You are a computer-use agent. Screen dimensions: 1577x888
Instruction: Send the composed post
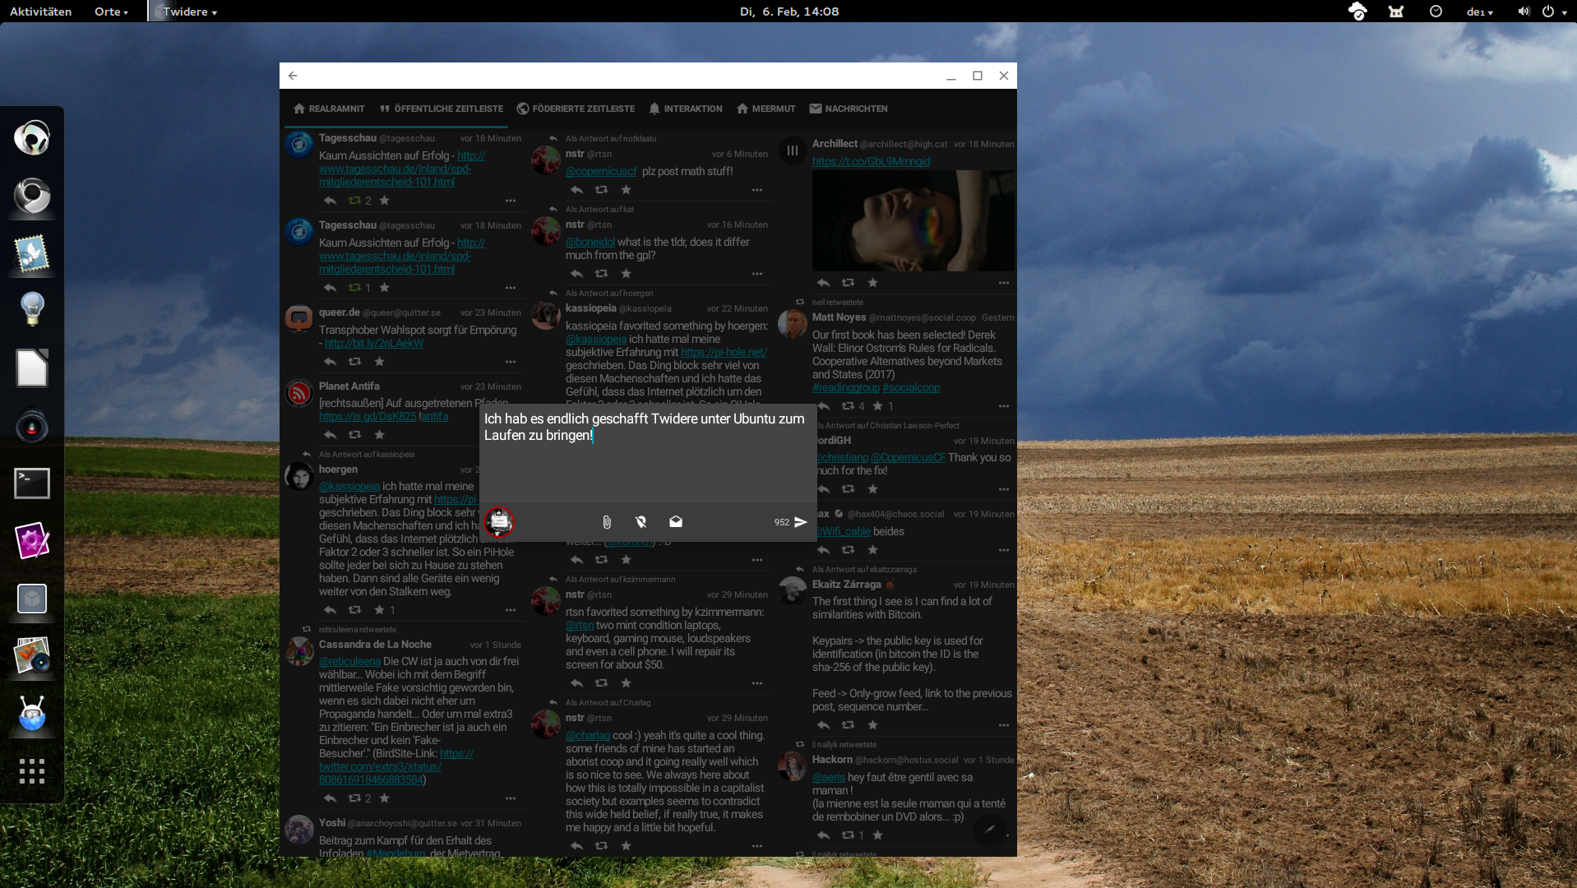[800, 522]
